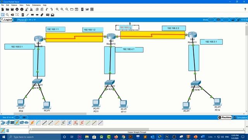Zoom in on the workspace
This screenshot has height=140, width=248.
click(x=57, y=9)
